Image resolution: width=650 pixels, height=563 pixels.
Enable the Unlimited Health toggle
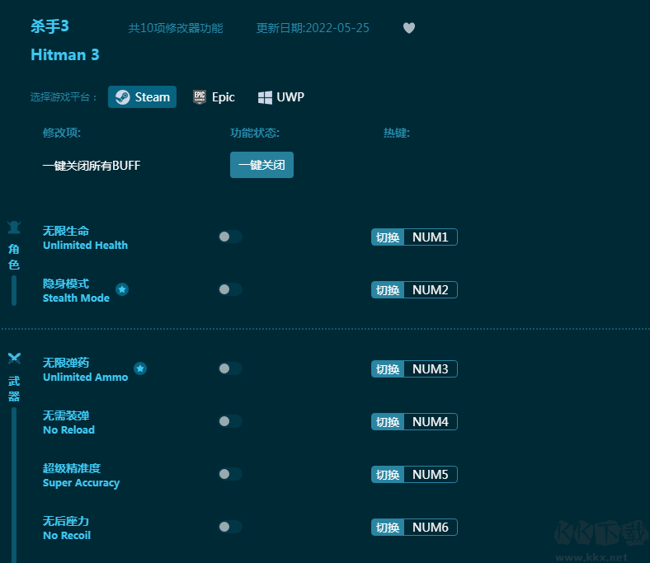[230, 237]
